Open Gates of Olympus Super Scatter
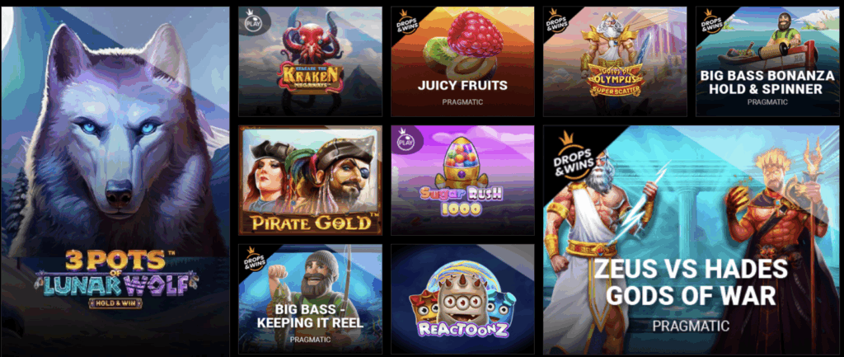 point(615,61)
